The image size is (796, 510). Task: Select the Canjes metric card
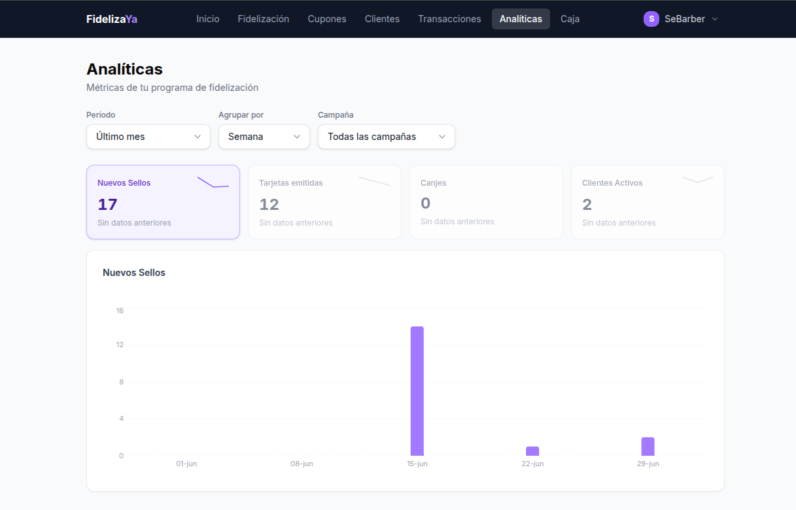pyautogui.click(x=486, y=202)
